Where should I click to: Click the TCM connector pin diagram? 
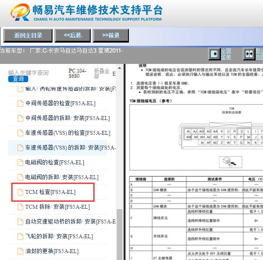(221, 136)
